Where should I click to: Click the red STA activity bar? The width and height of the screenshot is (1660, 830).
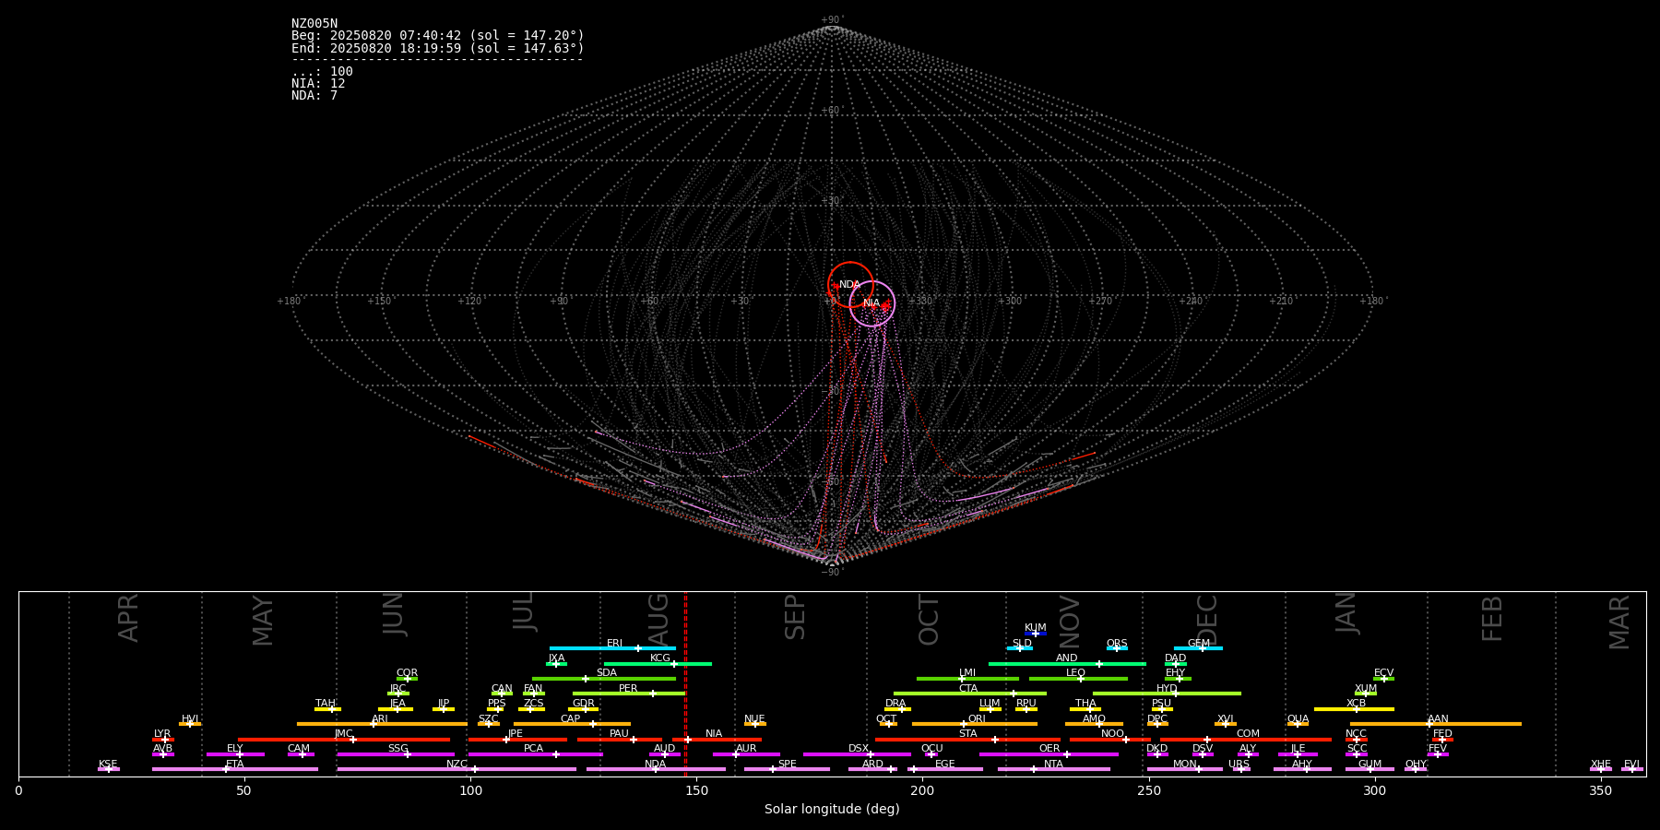(x=967, y=740)
